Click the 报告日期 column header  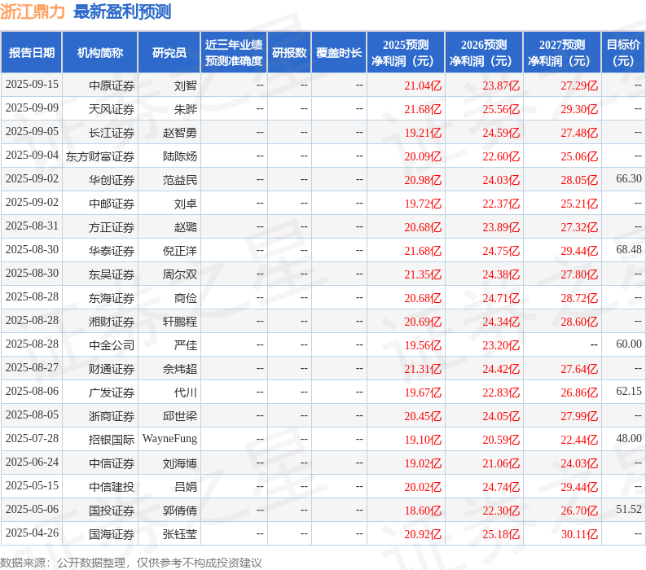coord(31,52)
